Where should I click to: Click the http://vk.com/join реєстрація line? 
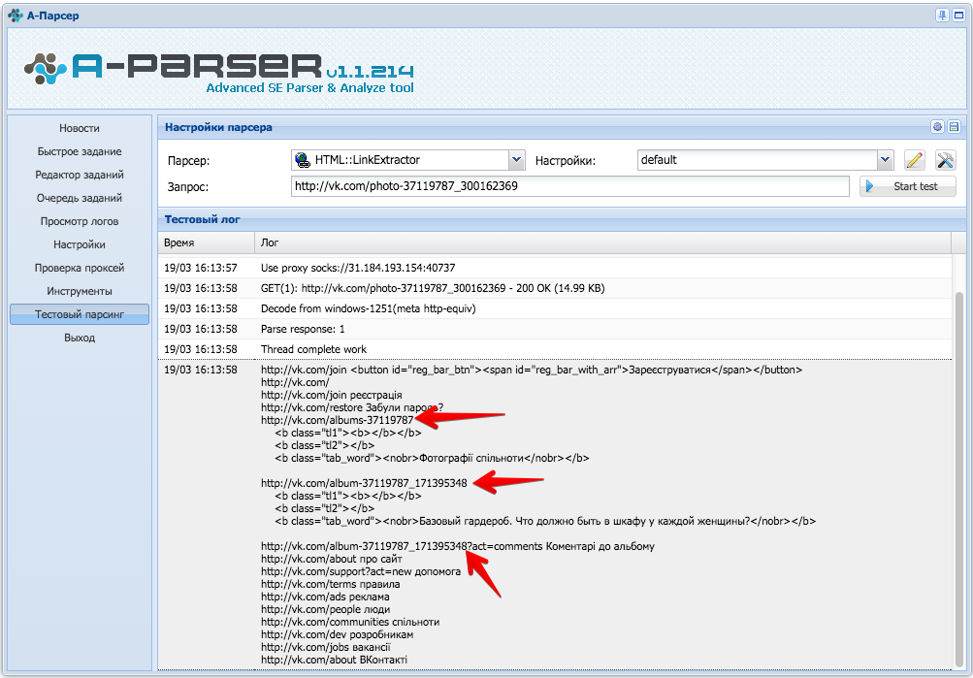tap(332, 395)
